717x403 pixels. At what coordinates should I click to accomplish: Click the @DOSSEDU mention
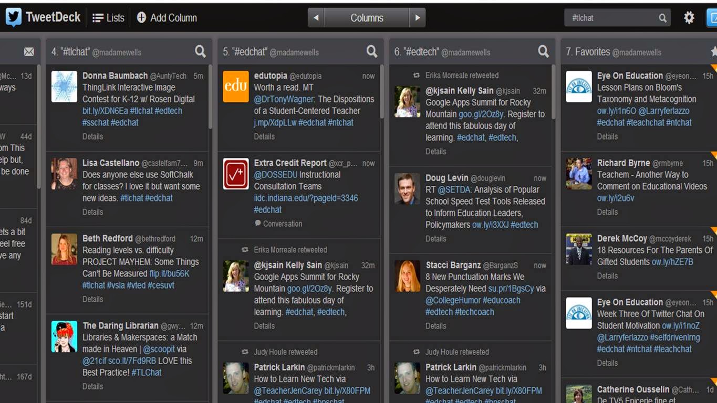click(275, 175)
